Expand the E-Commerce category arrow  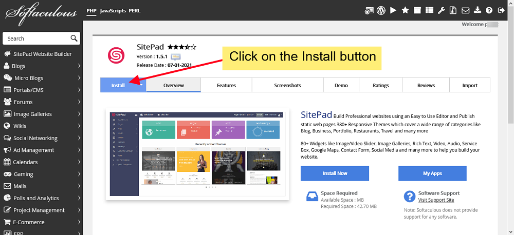[x=79, y=222]
